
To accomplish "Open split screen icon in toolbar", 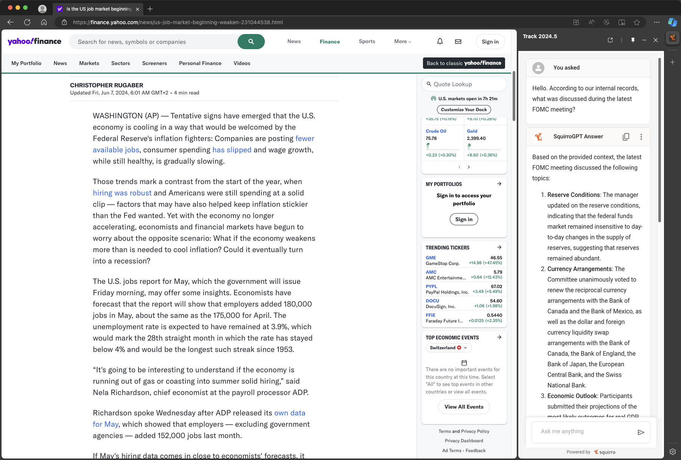I will [x=622, y=22].
